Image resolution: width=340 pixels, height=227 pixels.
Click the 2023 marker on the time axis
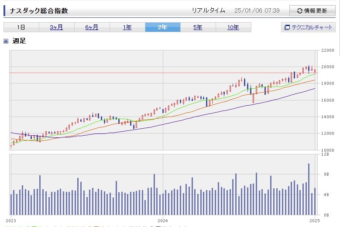[x=10, y=220]
